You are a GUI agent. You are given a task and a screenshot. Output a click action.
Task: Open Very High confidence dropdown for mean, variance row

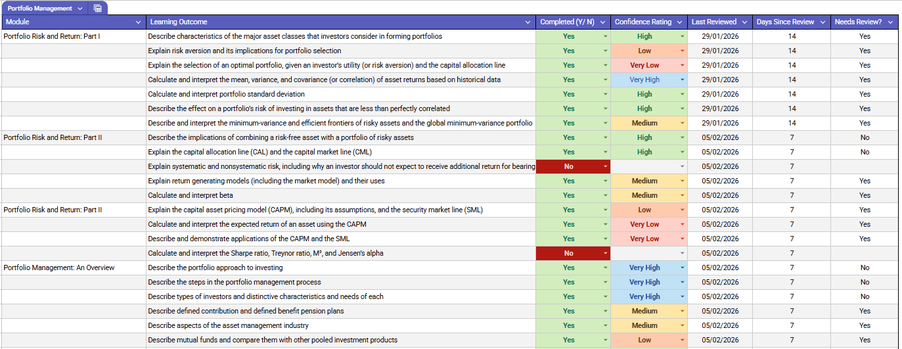[x=682, y=80]
